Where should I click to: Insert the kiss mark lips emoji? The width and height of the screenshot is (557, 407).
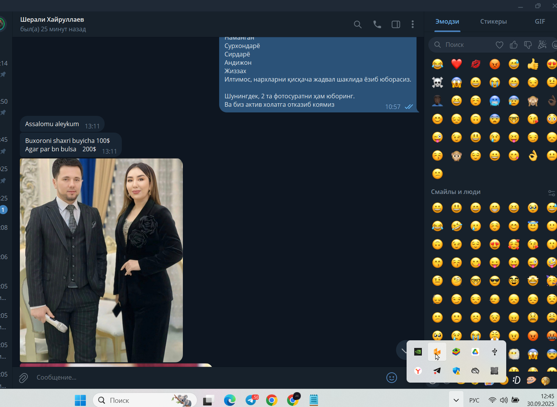(x=476, y=64)
